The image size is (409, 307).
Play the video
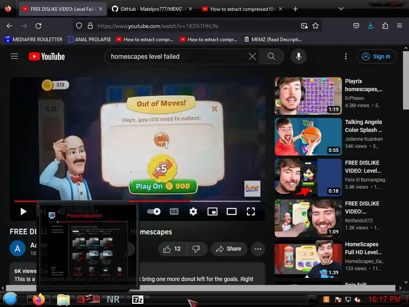click(24, 211)
